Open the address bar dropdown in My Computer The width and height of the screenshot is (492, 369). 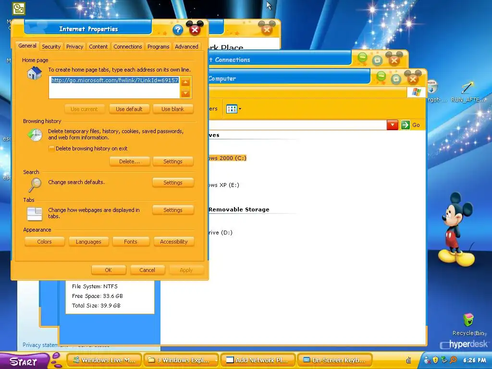click(392, 125)
